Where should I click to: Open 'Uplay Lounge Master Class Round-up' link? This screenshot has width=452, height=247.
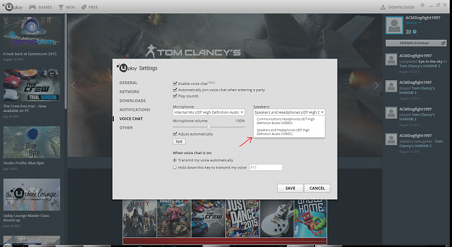(27, 218)
